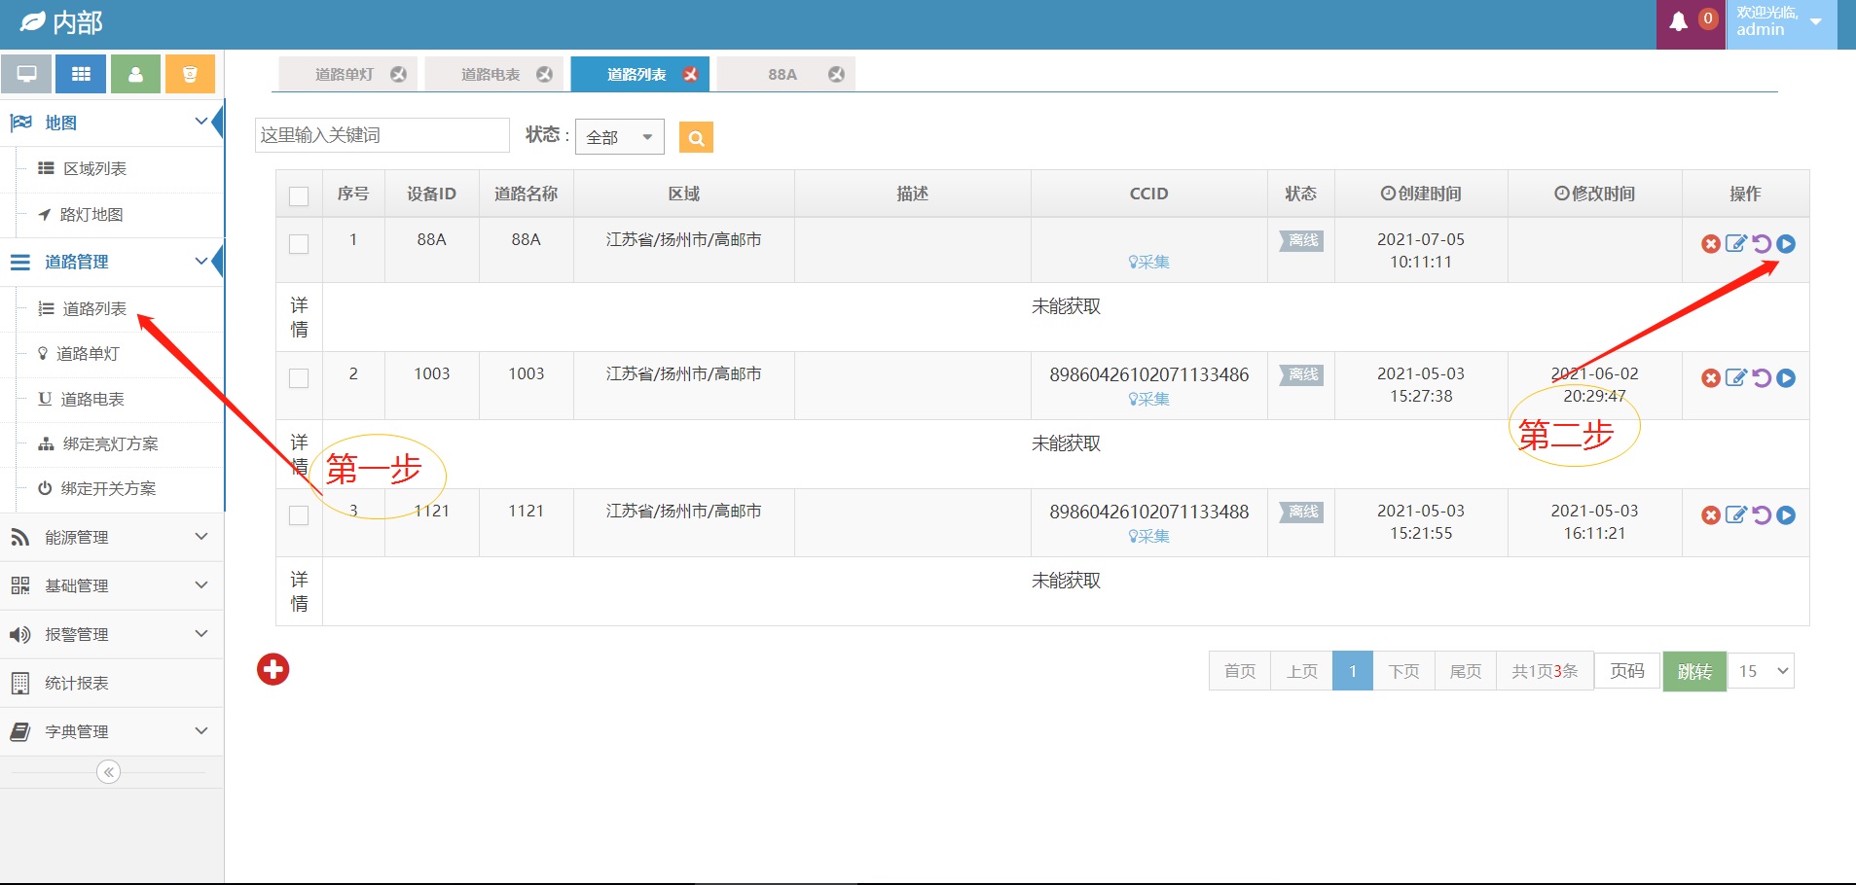Click the blue play icon for 1121
The width and height of the screenshot is (1856, 885).
coord(1786,515)
